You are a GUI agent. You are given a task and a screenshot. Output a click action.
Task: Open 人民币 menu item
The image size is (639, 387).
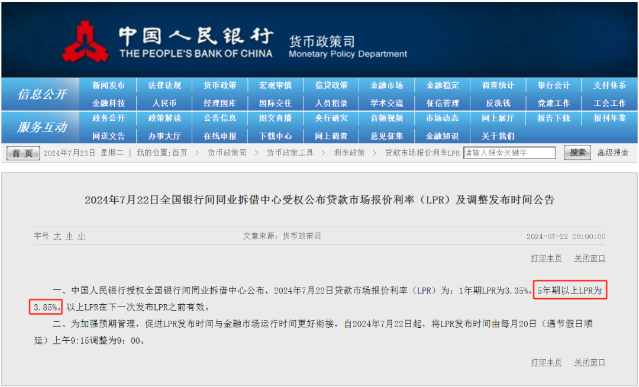coord(164,104)
